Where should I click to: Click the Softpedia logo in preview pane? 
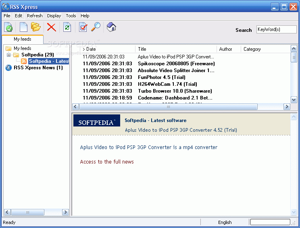pyautogui.click(x=97, y=120)
